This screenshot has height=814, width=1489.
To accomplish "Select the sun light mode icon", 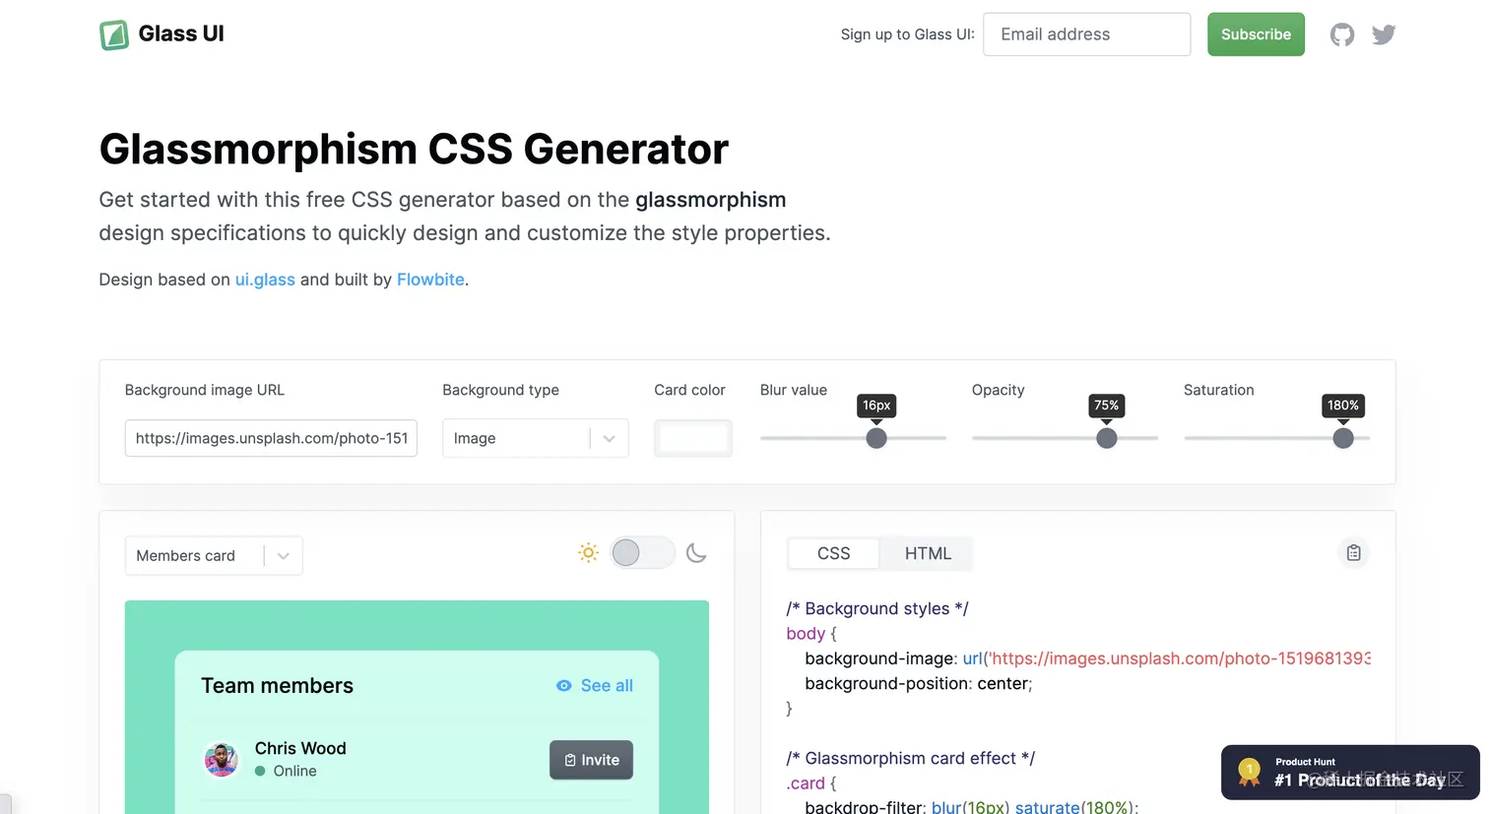I will pyautogui.click(x=588, y=553).
